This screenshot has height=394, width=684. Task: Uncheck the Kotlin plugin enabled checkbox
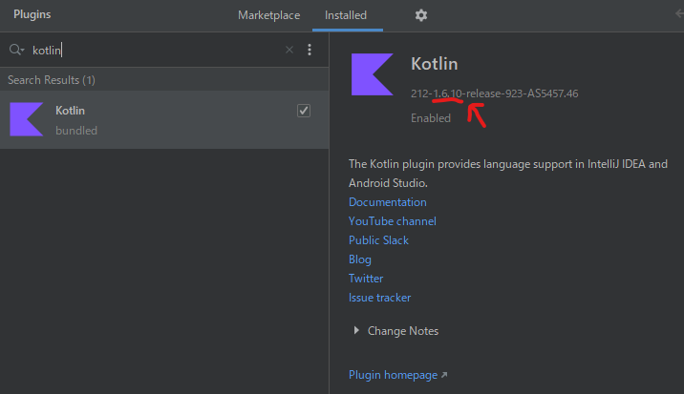(x=304, y=111)
